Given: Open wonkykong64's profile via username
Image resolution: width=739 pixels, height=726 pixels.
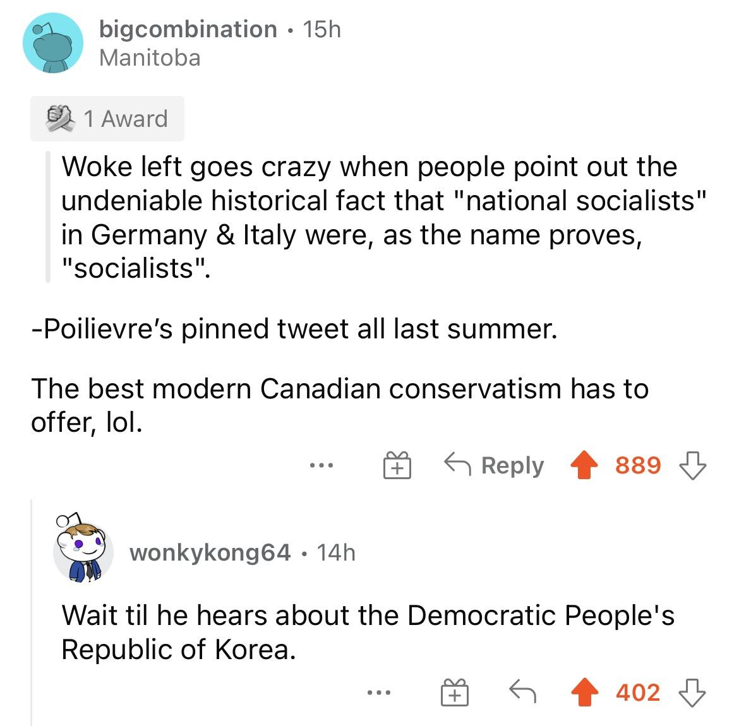Looking at the screenshot, I should point(209,552).
